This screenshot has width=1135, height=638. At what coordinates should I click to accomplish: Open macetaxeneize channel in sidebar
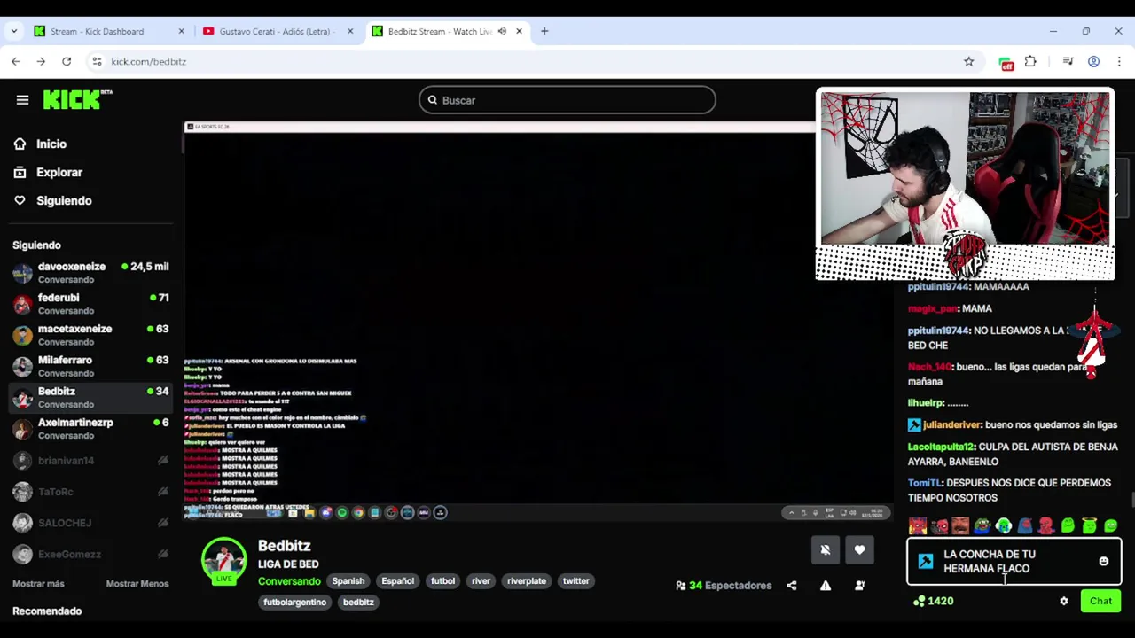pos(90,335)
